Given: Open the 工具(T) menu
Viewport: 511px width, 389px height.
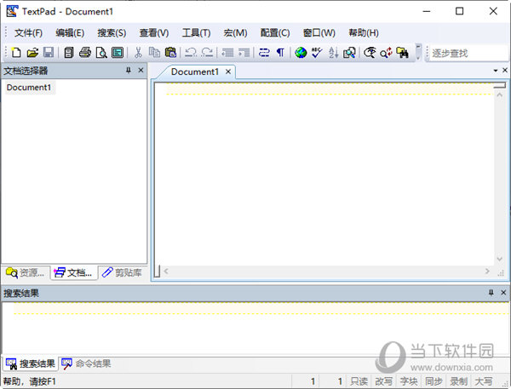Looking at the screenshot, I should (x=196, y=32).
